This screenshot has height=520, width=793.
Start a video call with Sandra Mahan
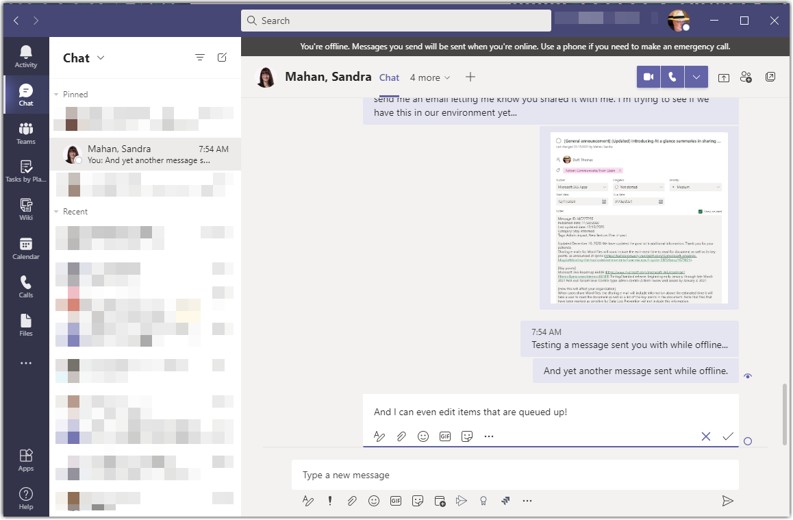648,77
